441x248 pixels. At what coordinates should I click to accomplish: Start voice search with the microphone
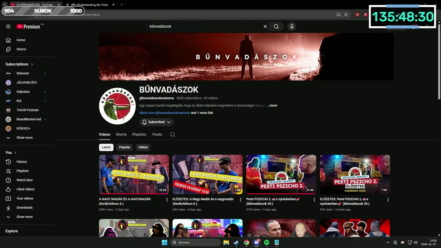tap(292, 27)
